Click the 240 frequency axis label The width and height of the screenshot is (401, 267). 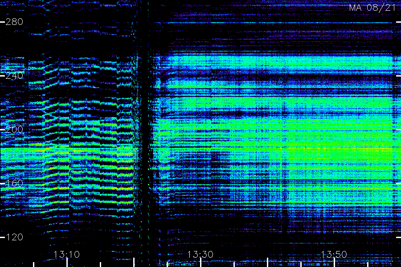(14, 76)
